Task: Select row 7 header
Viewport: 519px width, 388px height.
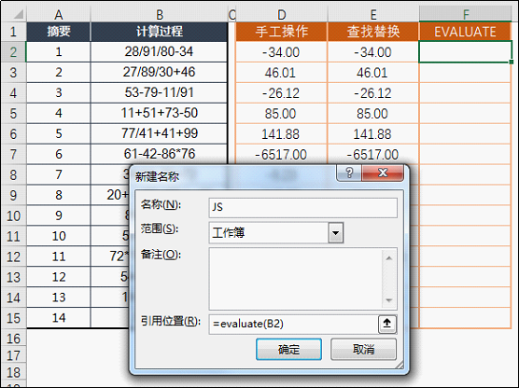Action: click(13, 155)
